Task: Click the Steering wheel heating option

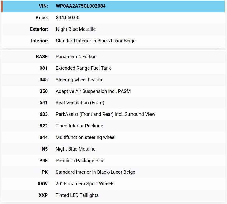Action: (x=79, y=80)
